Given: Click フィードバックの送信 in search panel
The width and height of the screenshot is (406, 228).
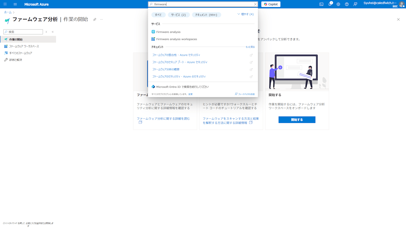Looking at the screenshot, I should pyautogui.click(x=245, y=94).
